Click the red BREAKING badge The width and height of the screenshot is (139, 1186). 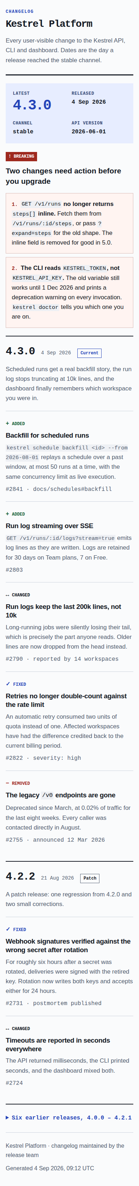[21, 157]
